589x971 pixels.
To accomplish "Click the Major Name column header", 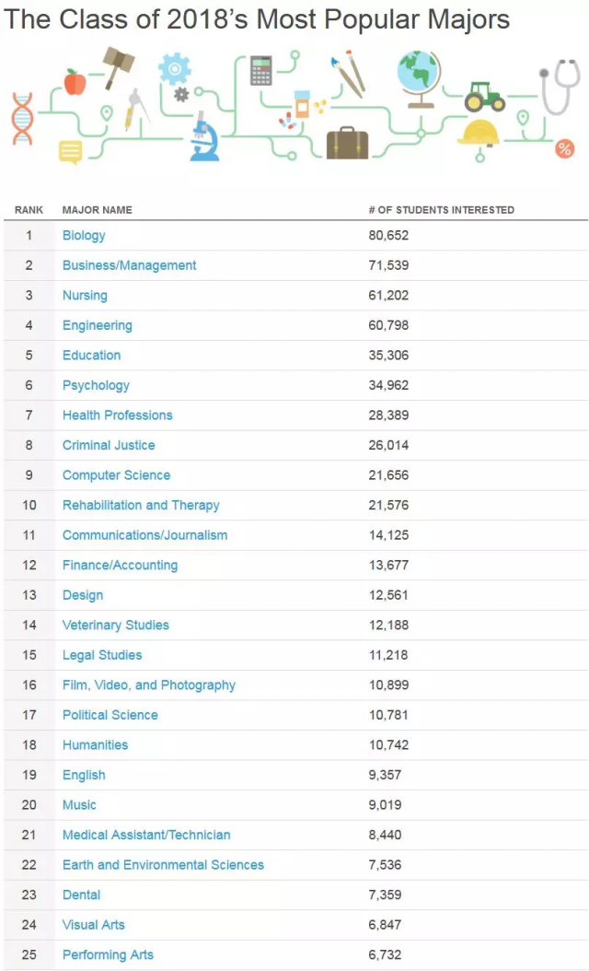I will pyautogui.click(x=98, y=210).
